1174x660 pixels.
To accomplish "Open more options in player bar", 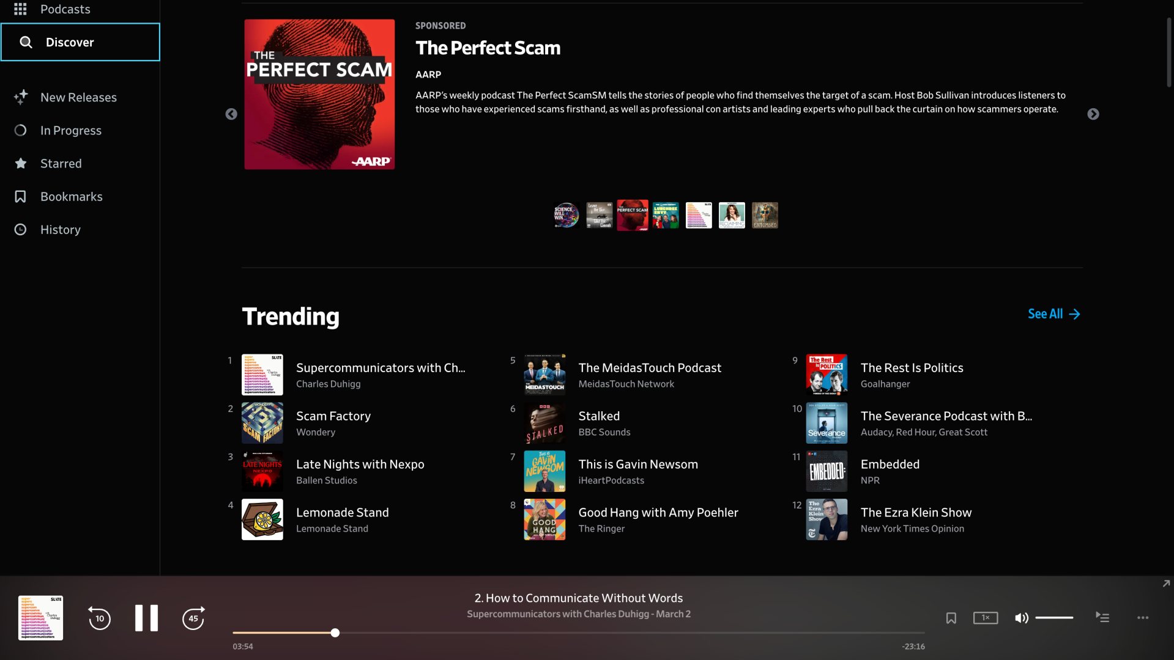I will click(1143, 618).
